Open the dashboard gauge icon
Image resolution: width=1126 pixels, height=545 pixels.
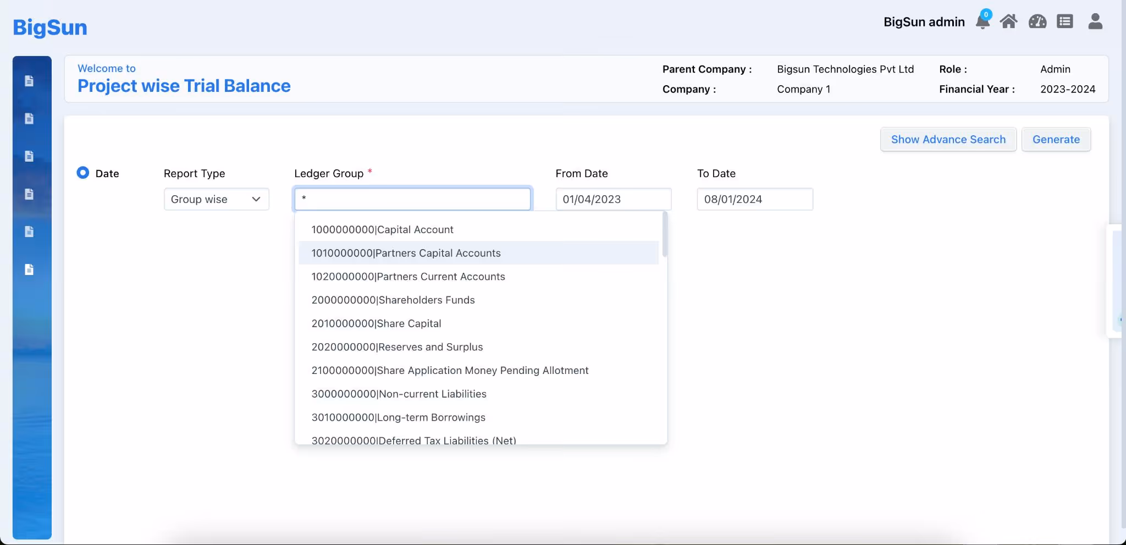tap(1037, 21)
